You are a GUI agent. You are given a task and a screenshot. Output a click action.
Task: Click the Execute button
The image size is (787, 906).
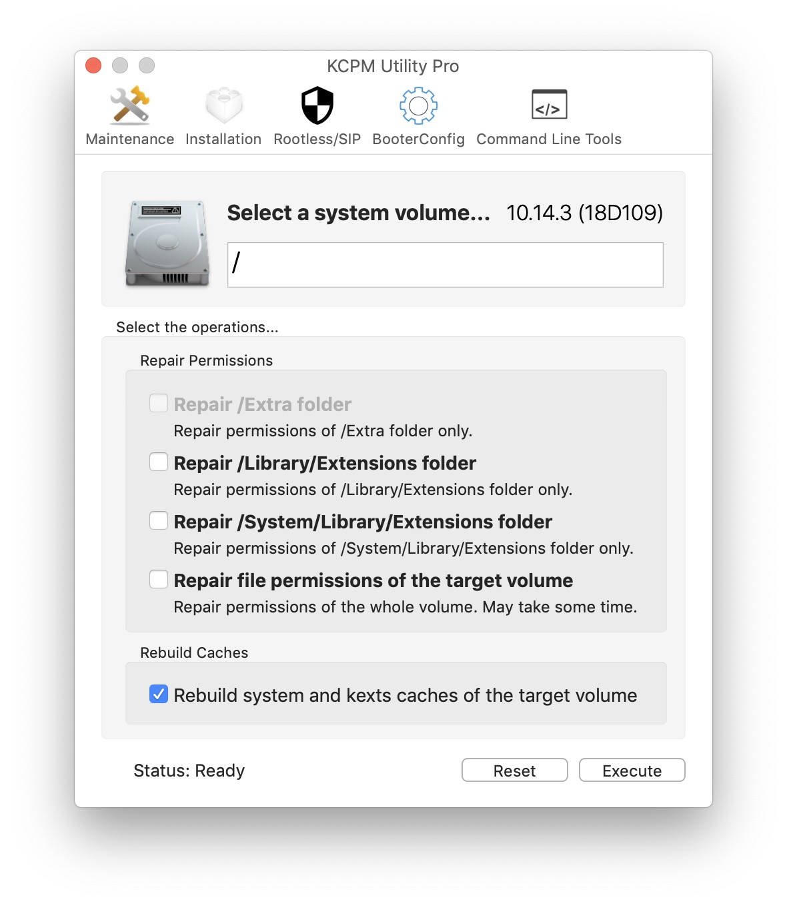632,770
